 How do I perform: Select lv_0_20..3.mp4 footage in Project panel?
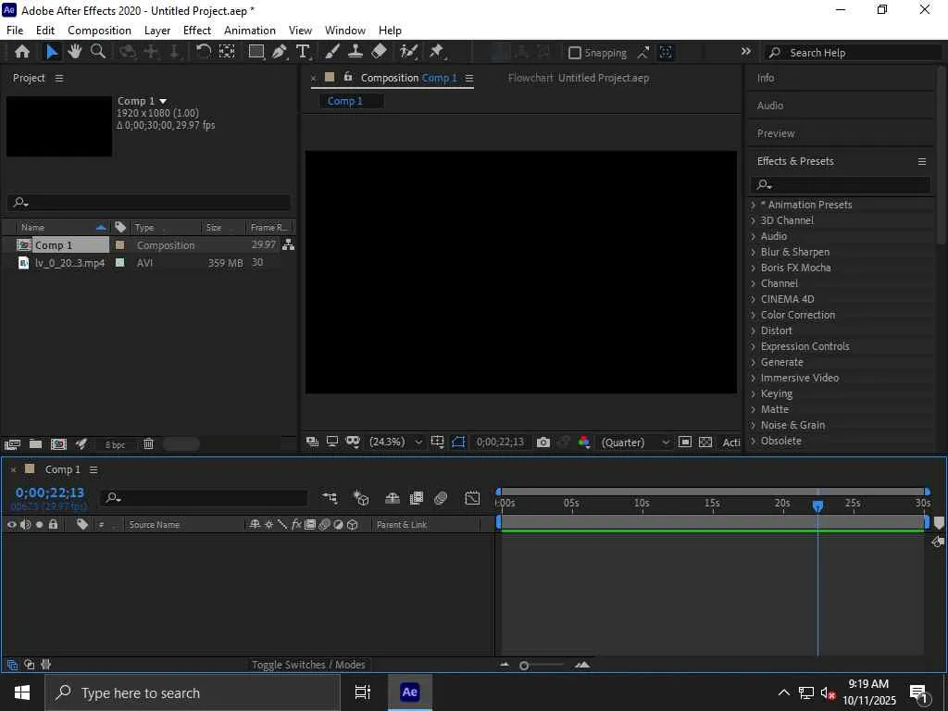click(69, 263)
